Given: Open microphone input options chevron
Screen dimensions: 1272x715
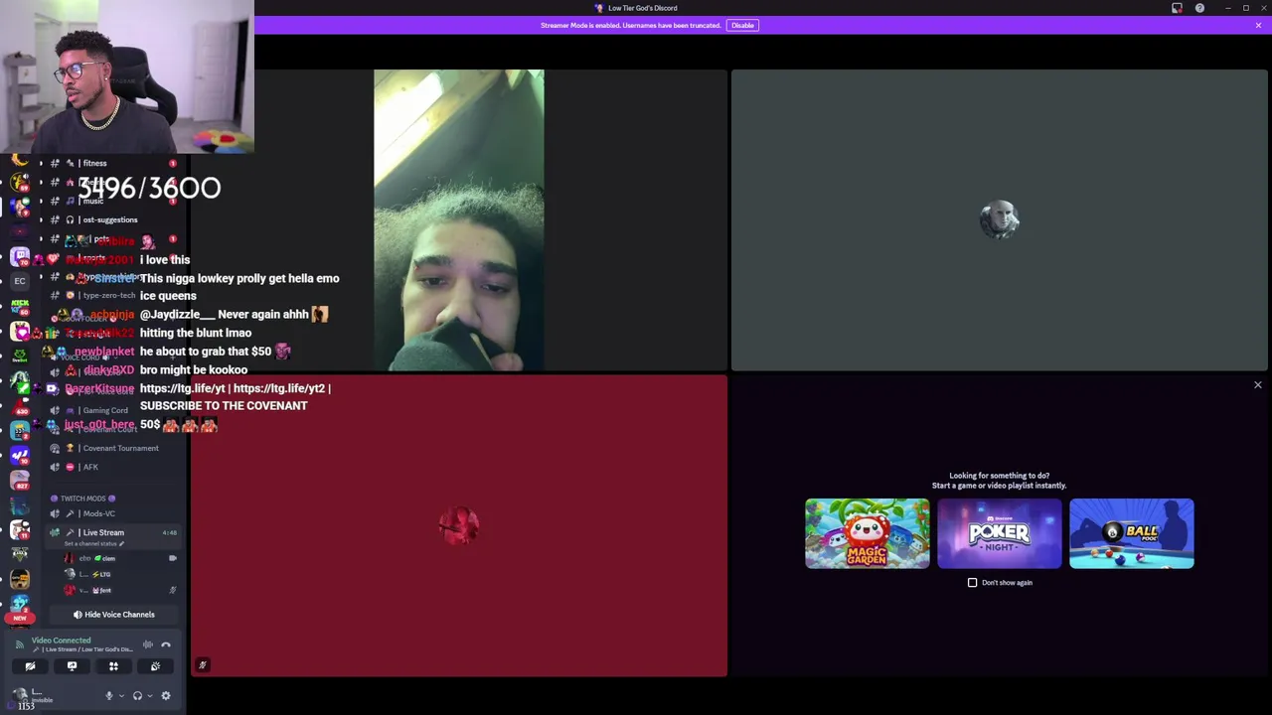Looking at the screenshot, I should 121,696.
